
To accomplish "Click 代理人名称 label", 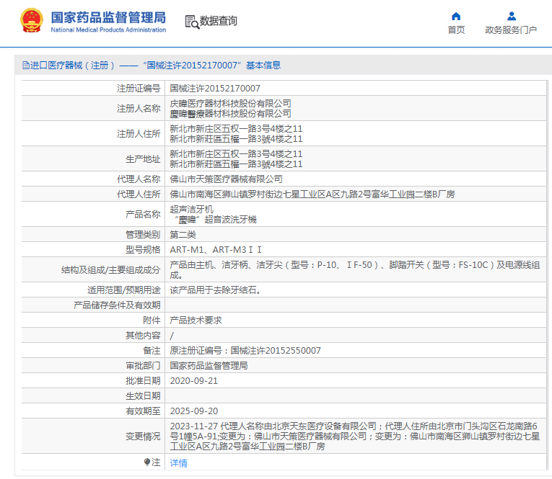I will 139,179.
